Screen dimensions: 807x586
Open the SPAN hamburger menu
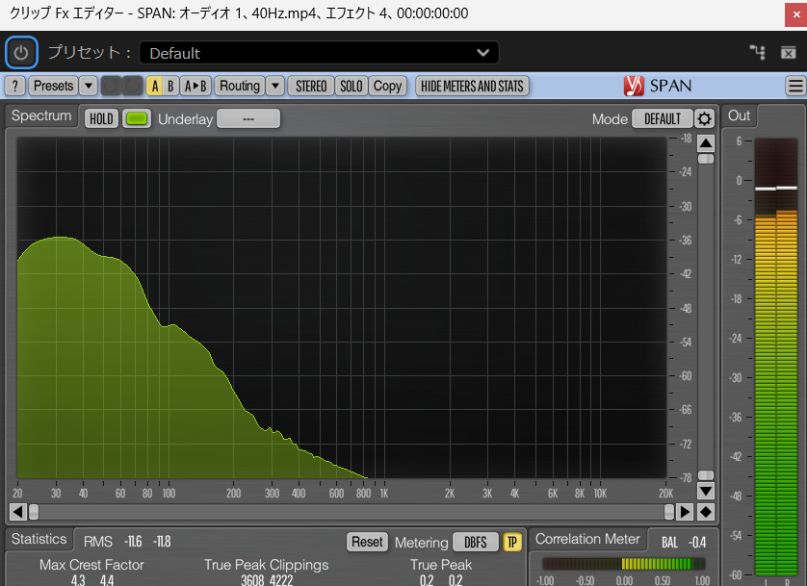point(795,86)
